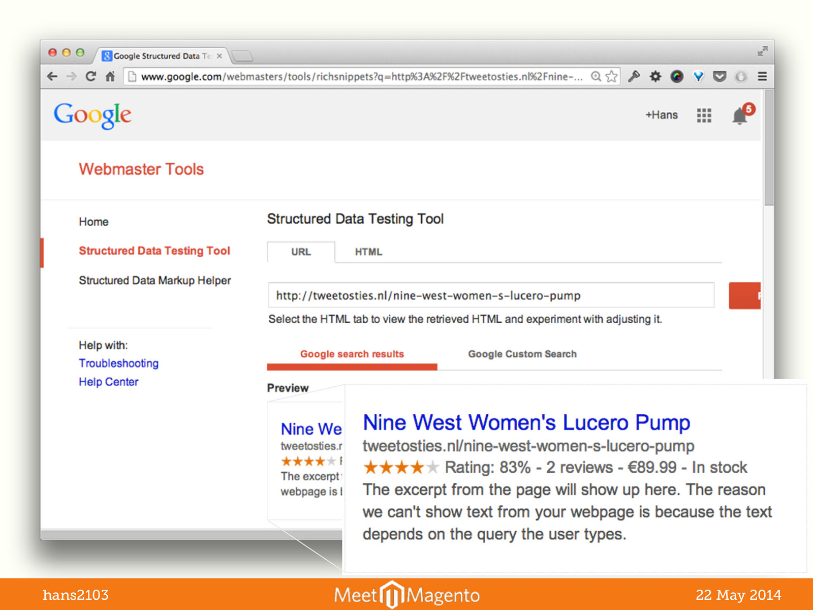The image size is (813, 610).
Task: Reload the page with the refresh icon
Action: click(x=91, y=77)
